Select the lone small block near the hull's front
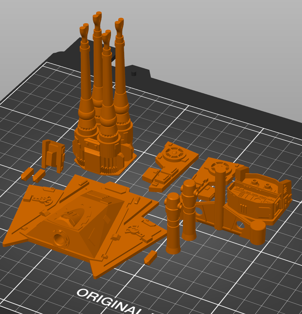 [150, 258]
